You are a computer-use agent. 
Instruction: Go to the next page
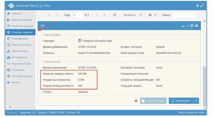96,15
